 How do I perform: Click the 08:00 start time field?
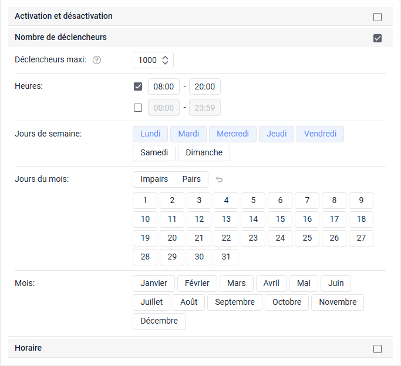(163, 86)
